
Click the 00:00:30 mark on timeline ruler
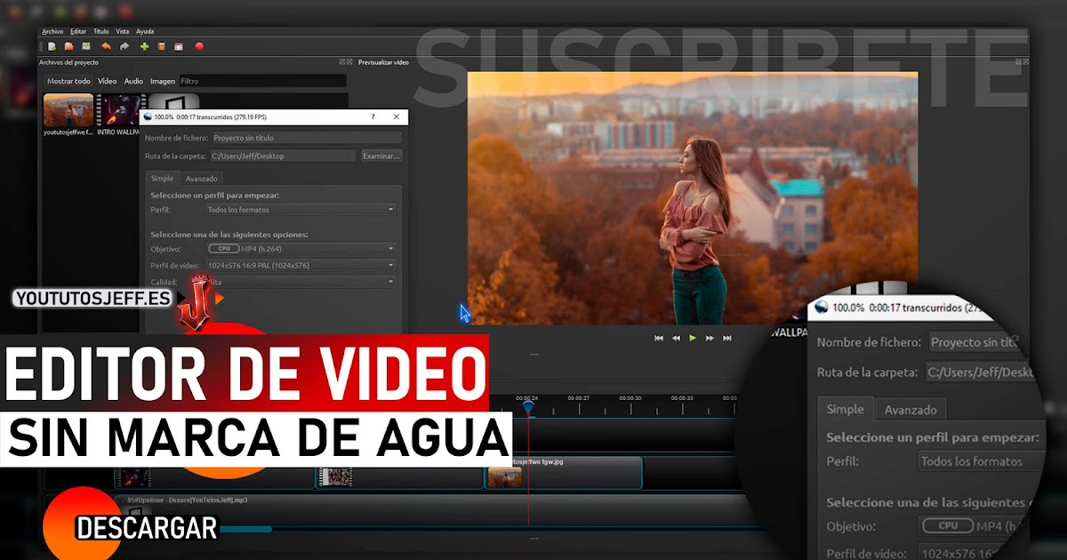[x=630, y=398]
